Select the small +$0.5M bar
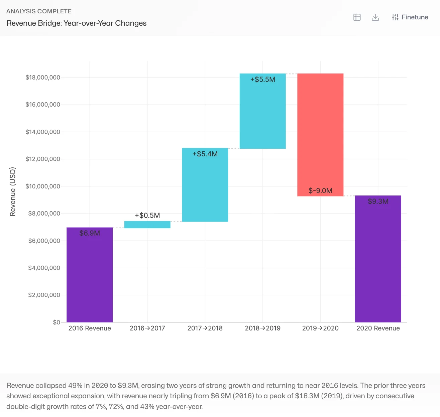Viewport: 440px width, 417px height. 147,224
